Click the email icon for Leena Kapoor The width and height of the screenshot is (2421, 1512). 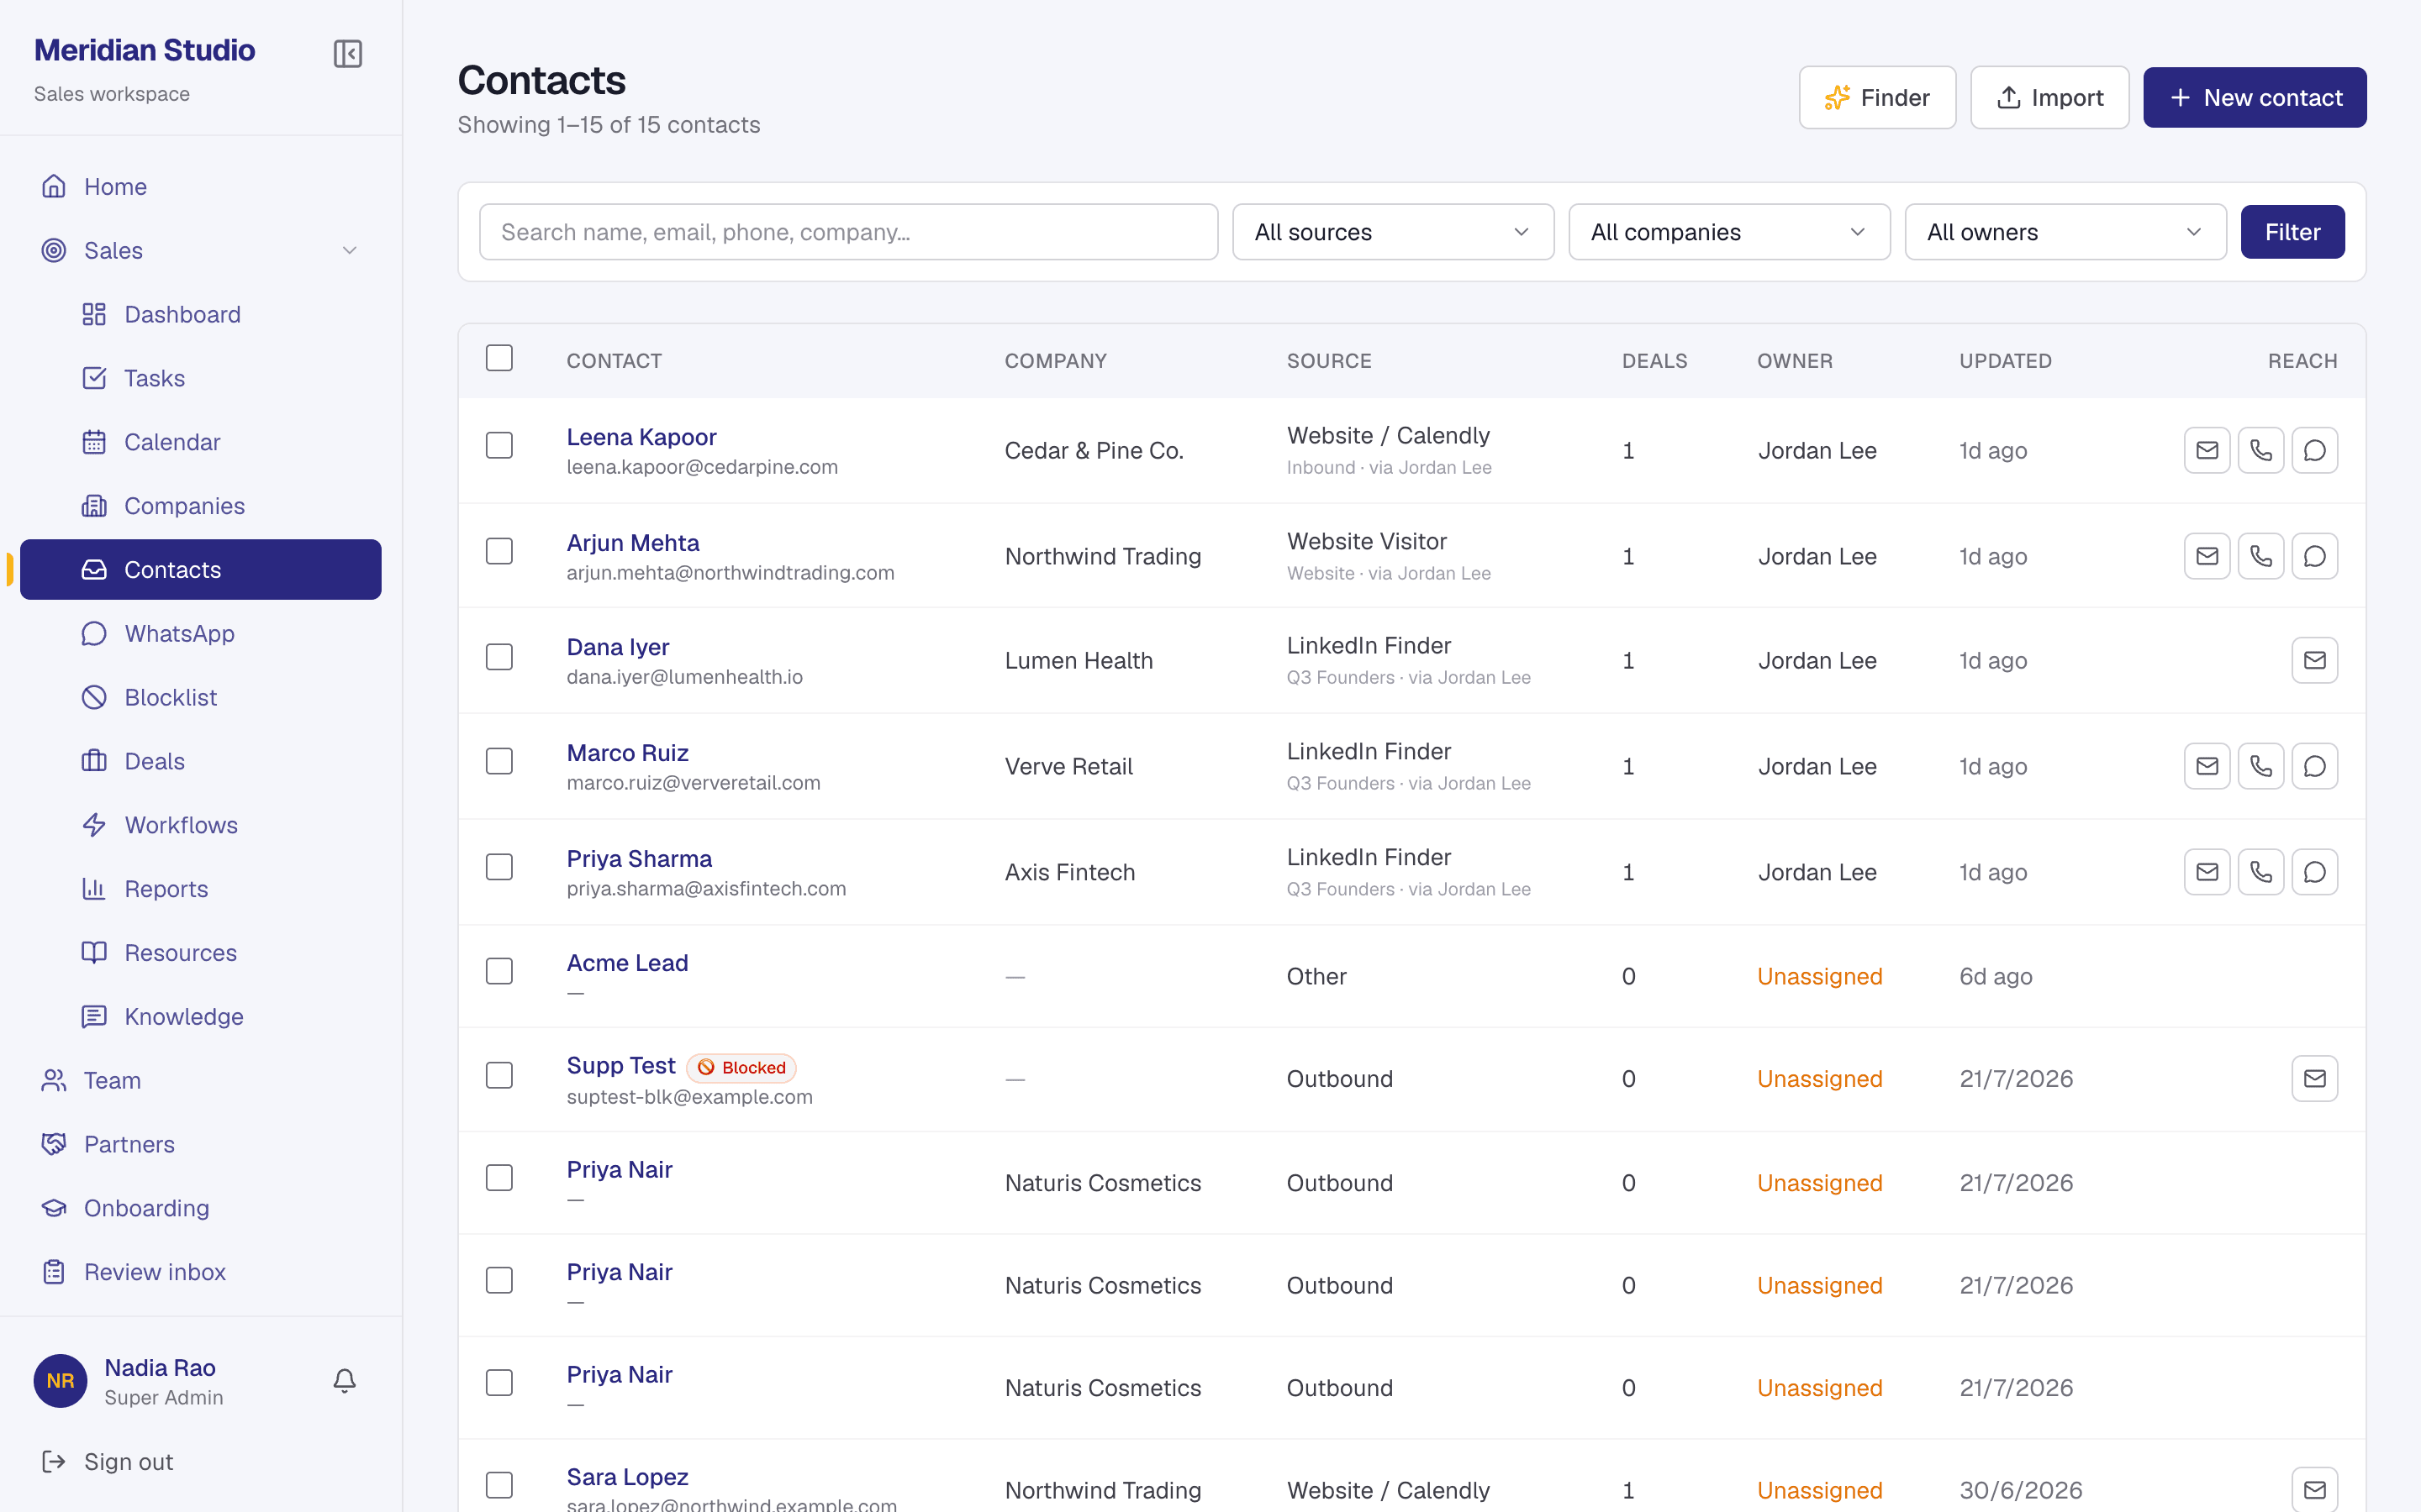(x=2207, y=450)
